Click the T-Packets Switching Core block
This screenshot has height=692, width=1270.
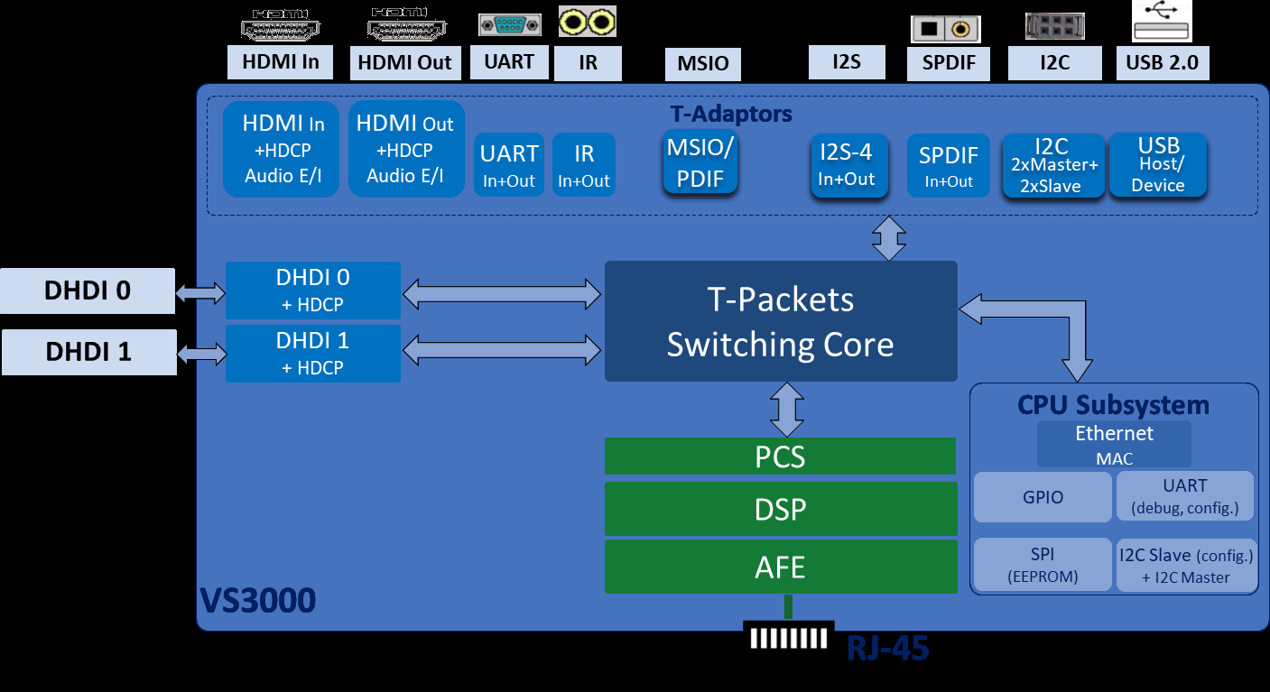tap(780, 321)
